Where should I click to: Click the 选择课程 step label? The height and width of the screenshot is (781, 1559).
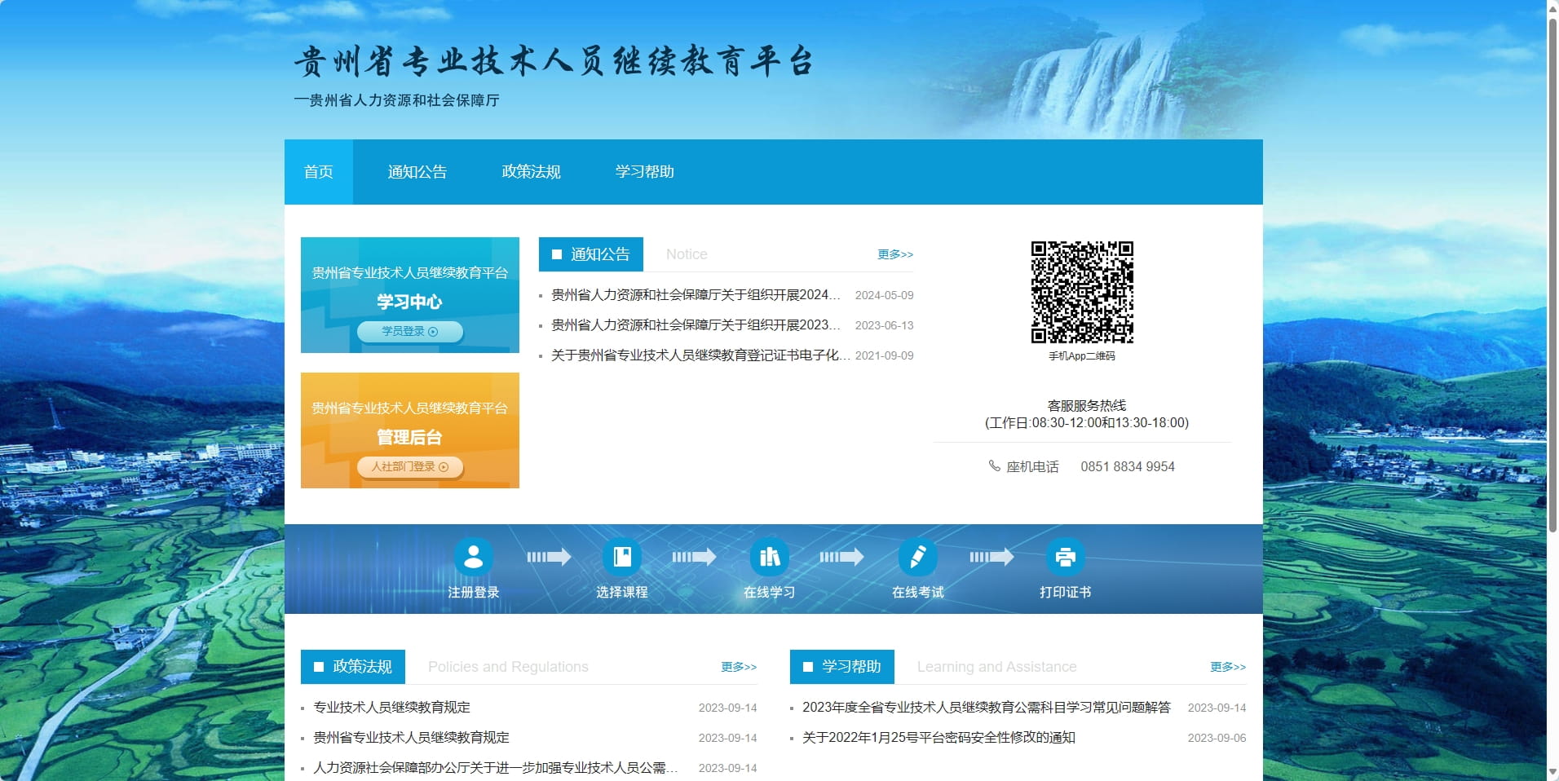pyautogui.click(x=622, y=593)
